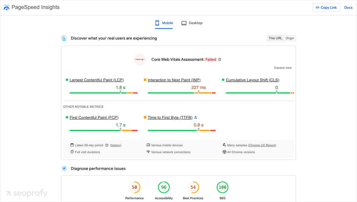Open the LCP metric details link

[96, 80]
